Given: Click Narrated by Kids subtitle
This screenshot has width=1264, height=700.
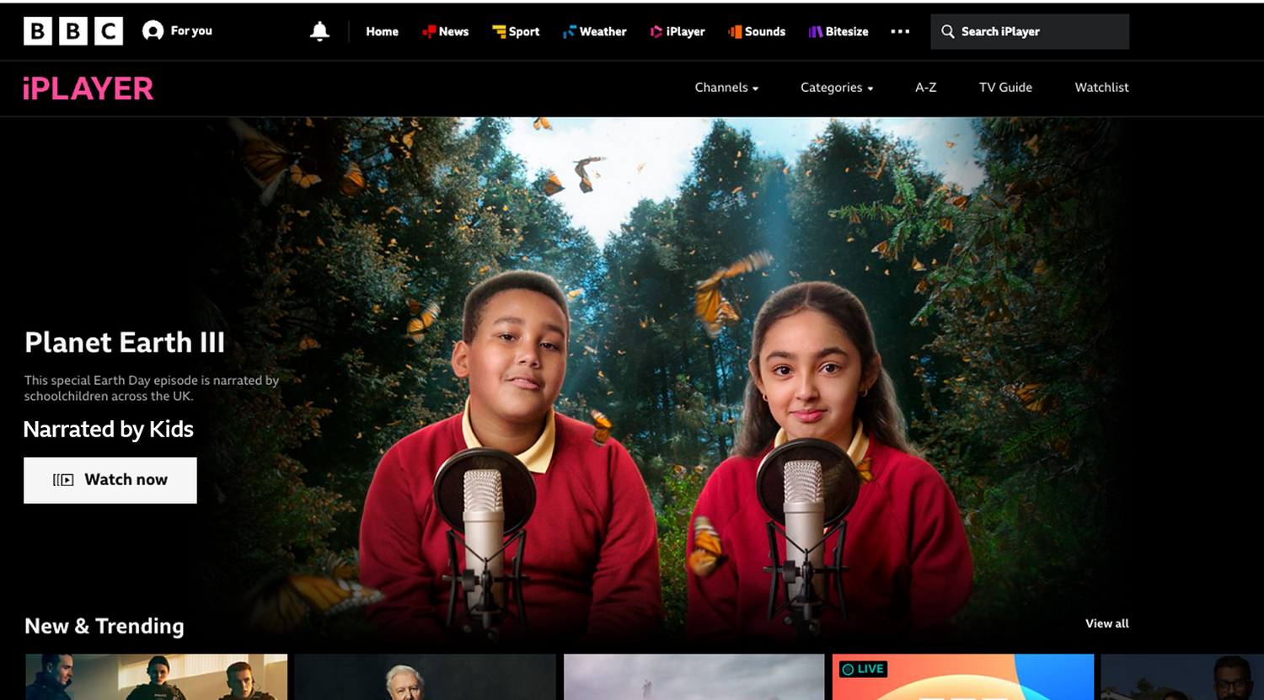Looking at the screenshot, I should click(109, 430).
